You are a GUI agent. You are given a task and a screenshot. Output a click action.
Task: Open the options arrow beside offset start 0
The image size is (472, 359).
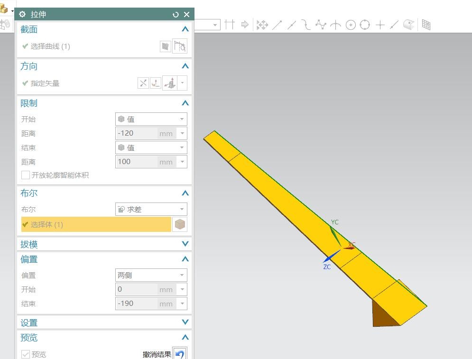pos(182,289)
